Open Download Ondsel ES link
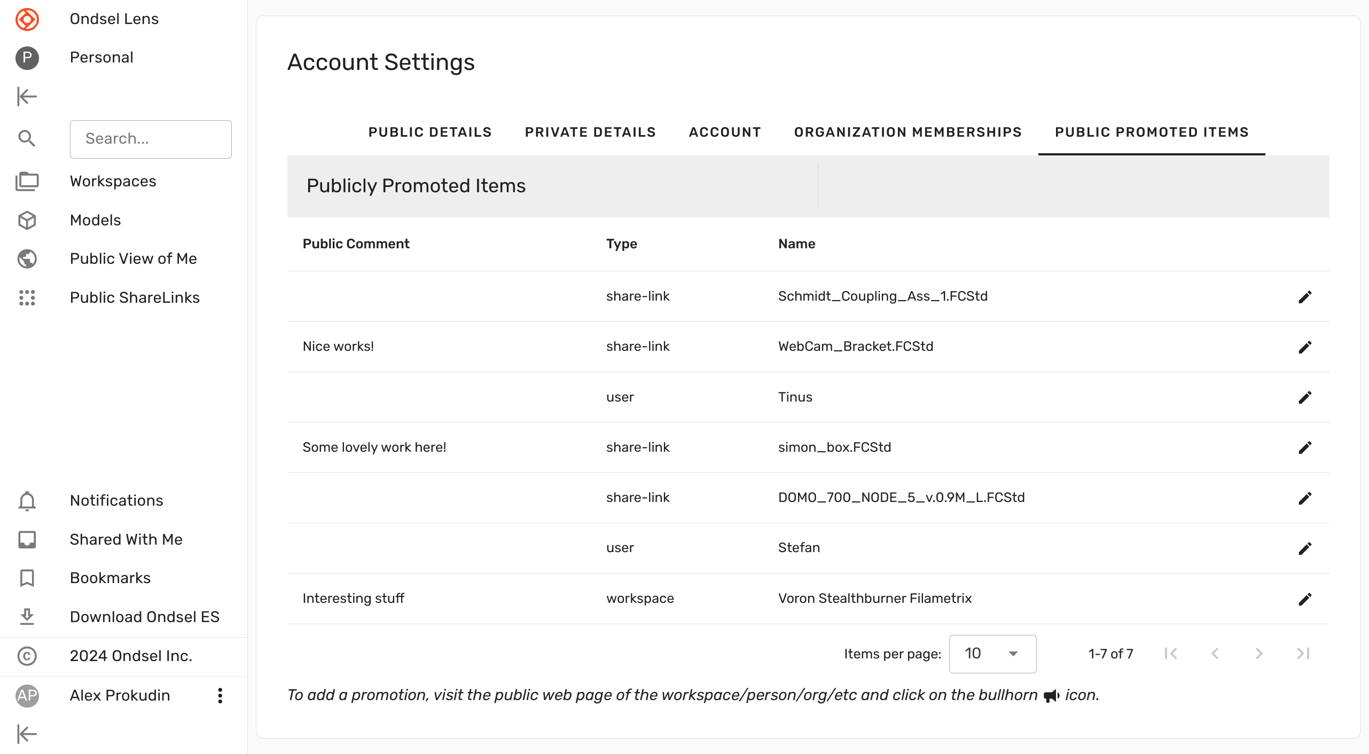Viewport: 1369px width, 754px height. tap(144, 617)
